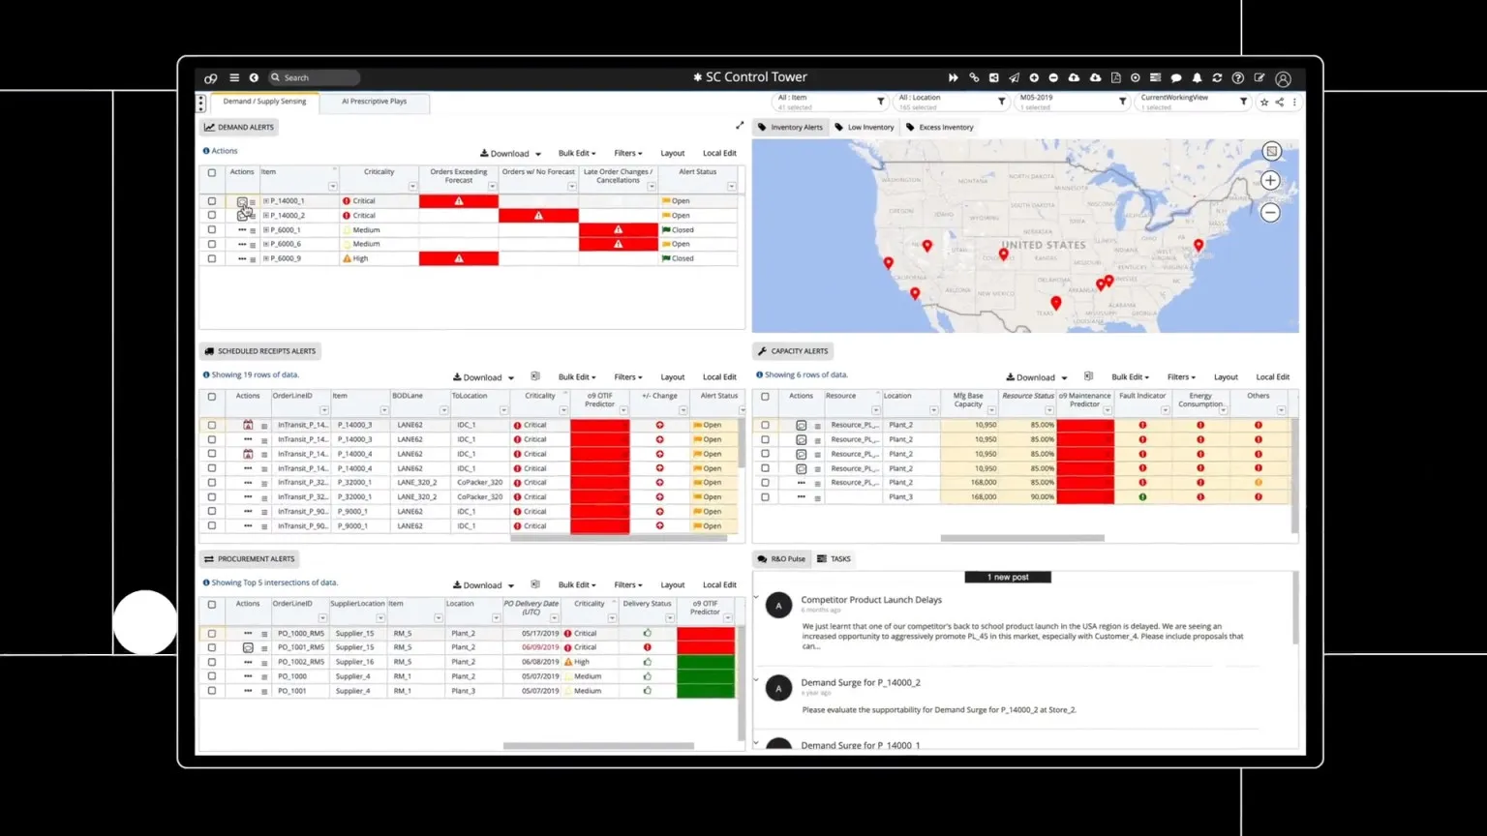This screenshot has width=1487, height=836.
Task: Zoom in on the map with plus control
Action: pos(1269,180)
